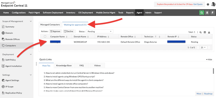Open the OS Deployment menu
This screenshot has height=98, width=216.
click(x=86, y=13)
